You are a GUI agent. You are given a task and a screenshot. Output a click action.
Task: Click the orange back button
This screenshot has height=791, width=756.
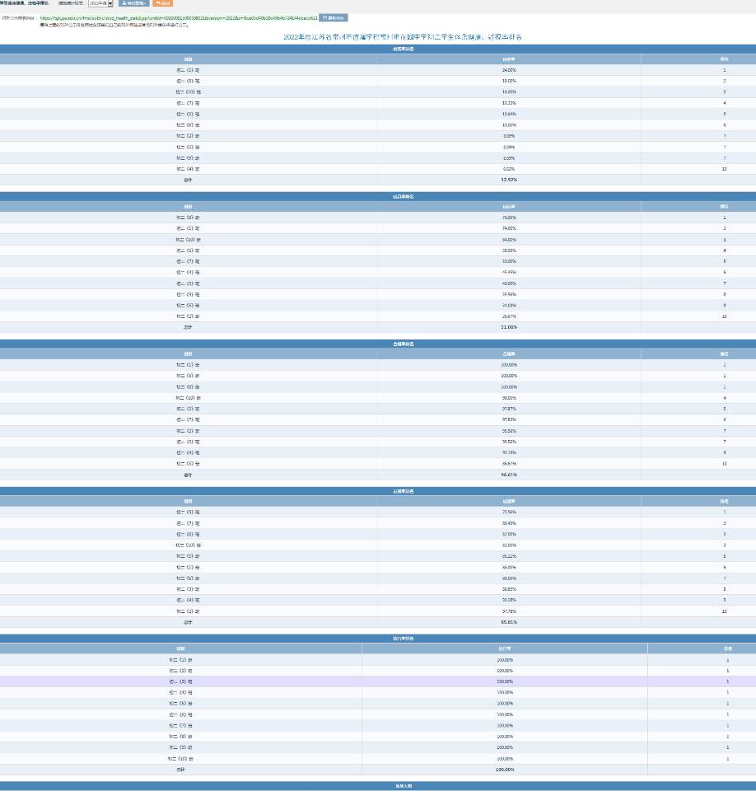(x=162, y=3)
